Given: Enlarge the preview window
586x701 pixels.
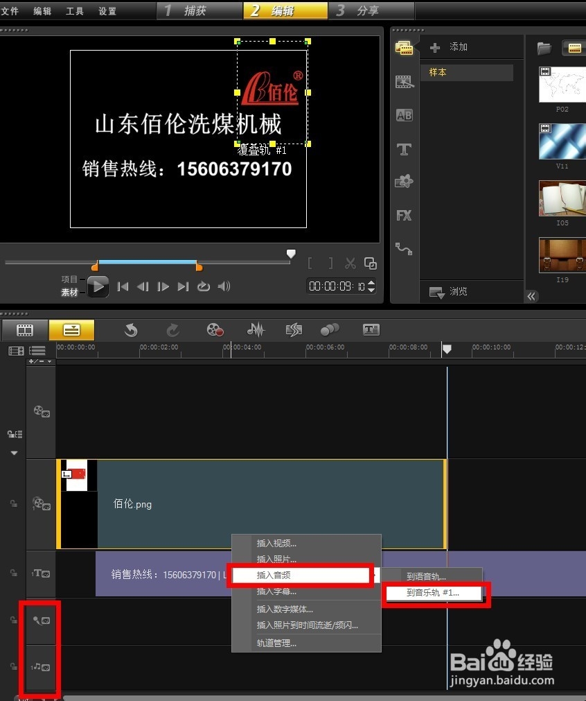Looking at the screenshot, I should click(371, 263).
